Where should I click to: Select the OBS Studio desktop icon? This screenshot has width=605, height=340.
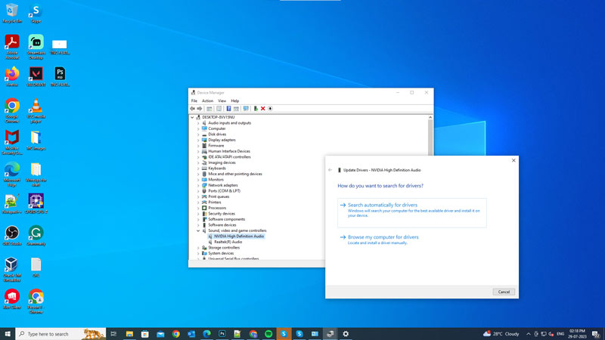pos(12,236)
